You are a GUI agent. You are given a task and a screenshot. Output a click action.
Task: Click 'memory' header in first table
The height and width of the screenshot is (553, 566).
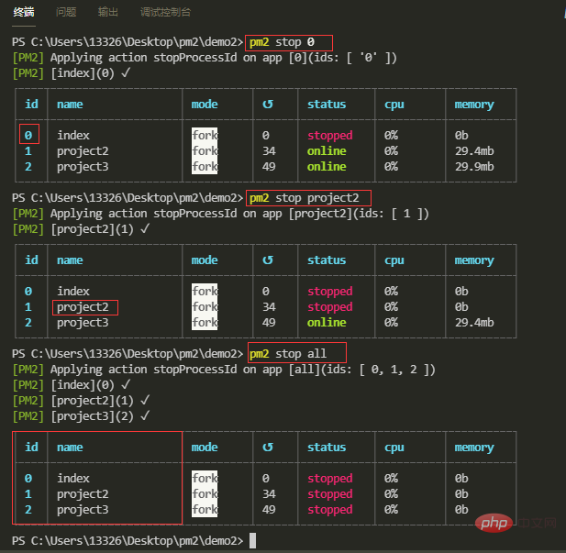point(474,105)
